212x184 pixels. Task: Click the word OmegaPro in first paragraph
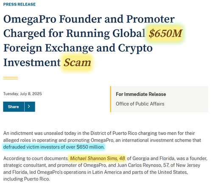tap(102, 140)
